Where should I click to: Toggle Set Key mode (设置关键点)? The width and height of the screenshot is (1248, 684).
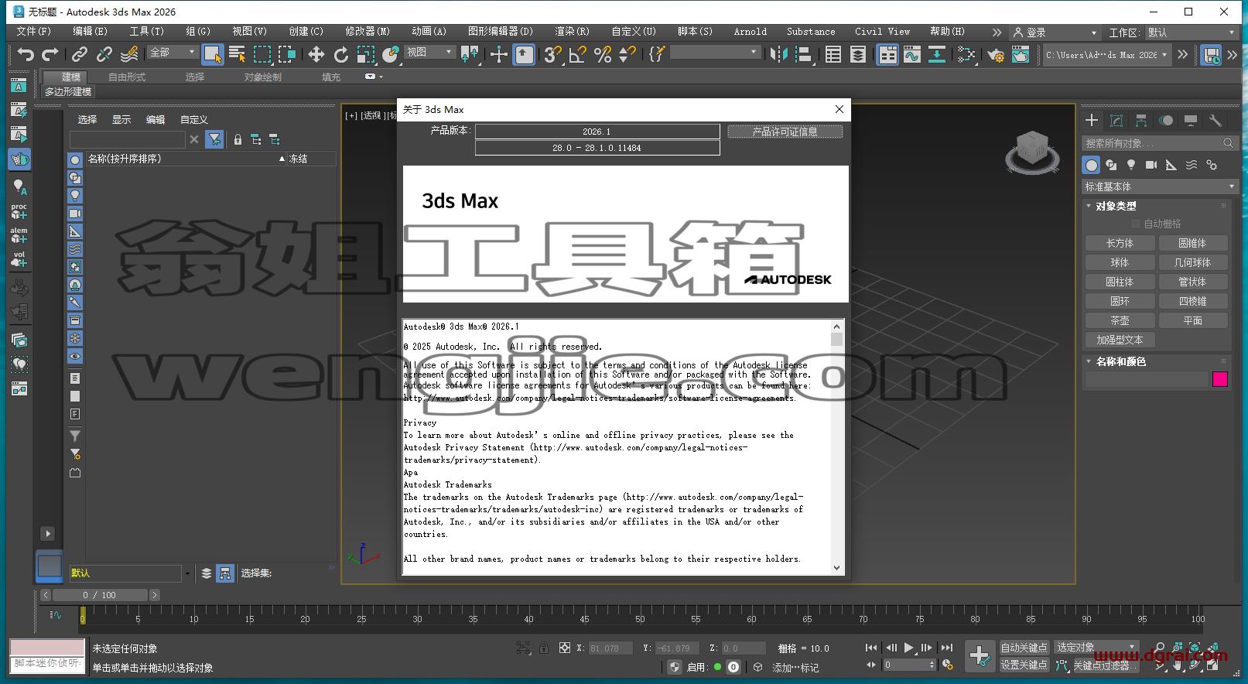click(1024, 665)
